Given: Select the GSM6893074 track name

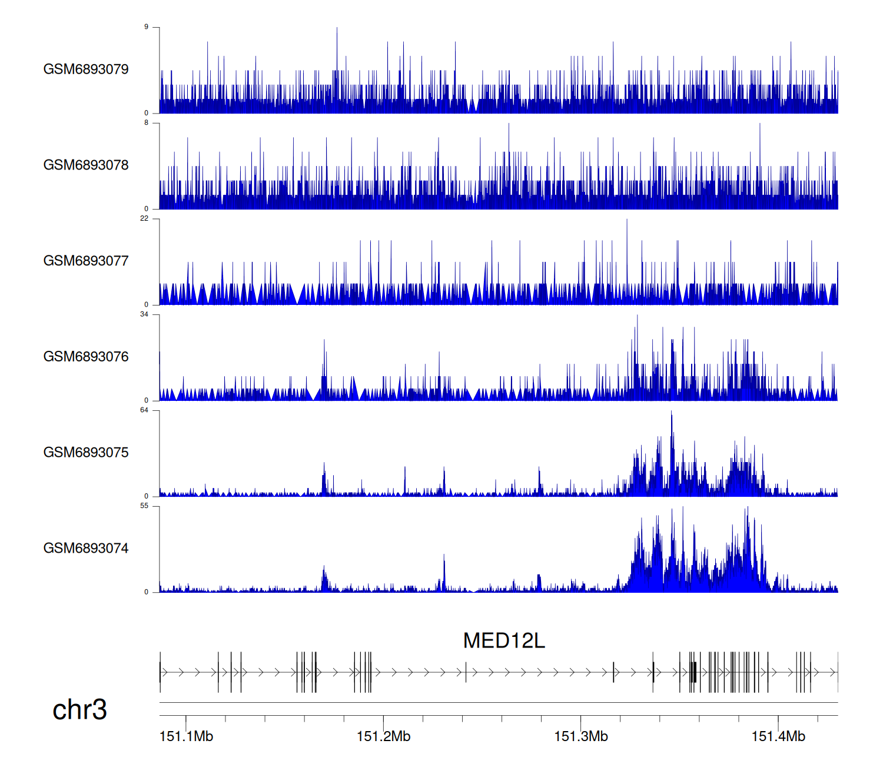Looking at the screenshot, I should pyautogui.click(x=86, y=549).
